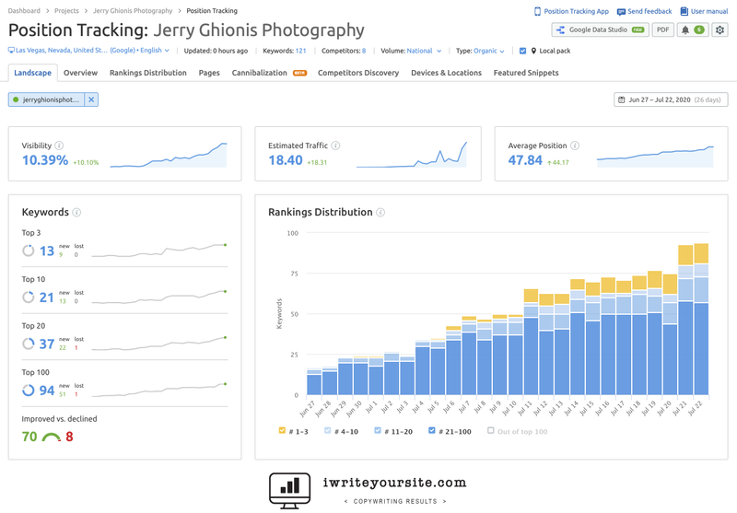Click the Estimated Traffic value 18.40
The width and height of the screenshot is (737, 513).
tap(286, 160)
